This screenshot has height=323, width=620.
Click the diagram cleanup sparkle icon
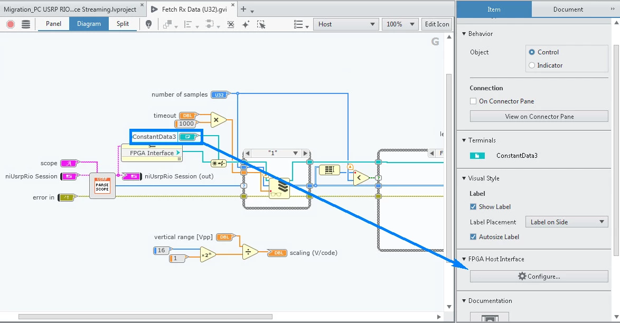pyautogui.click(x=245, y=24)
